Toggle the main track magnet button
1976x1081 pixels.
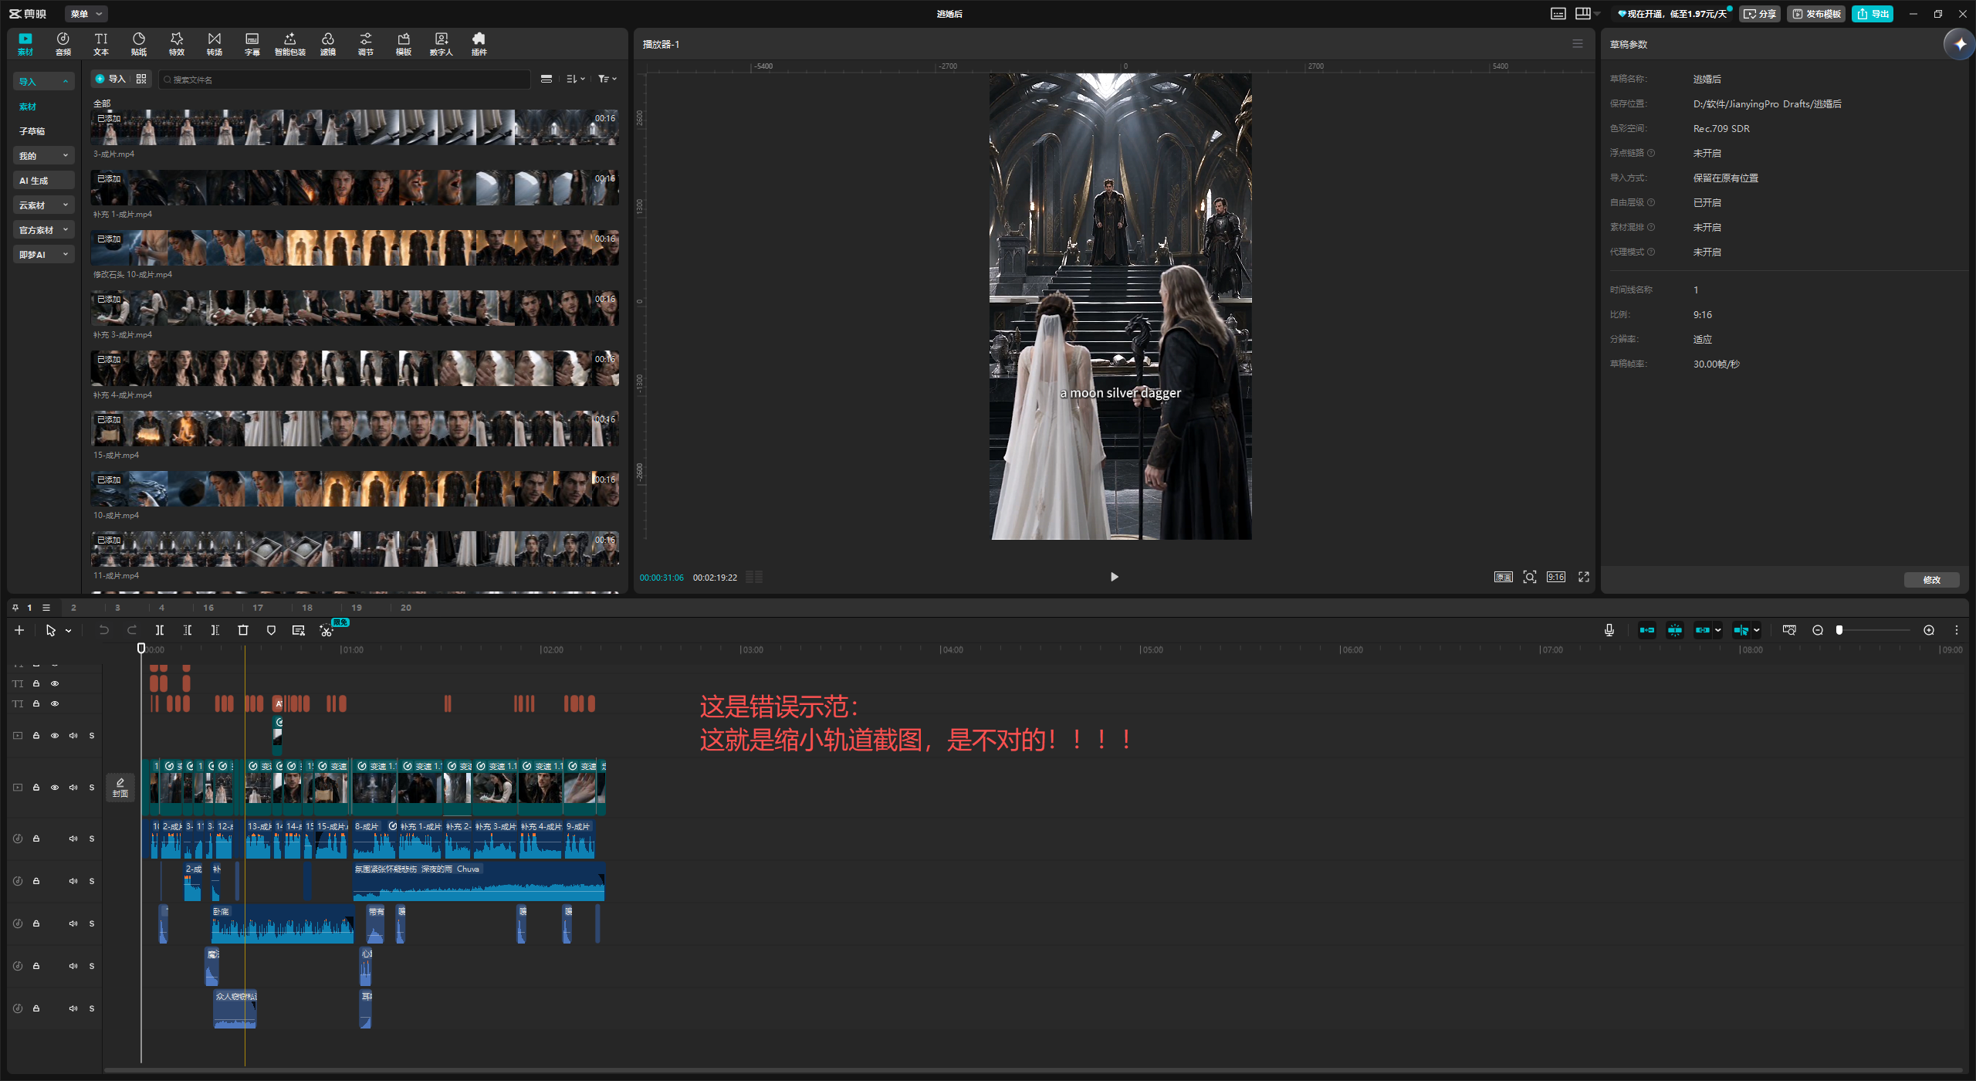(1647, 631)
